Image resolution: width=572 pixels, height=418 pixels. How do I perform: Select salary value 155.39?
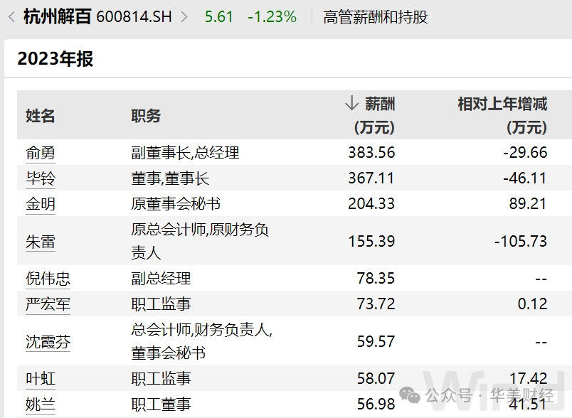pos(371,241)
